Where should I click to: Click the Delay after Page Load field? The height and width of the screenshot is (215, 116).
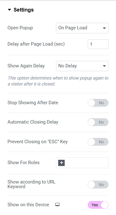[98, 44]
